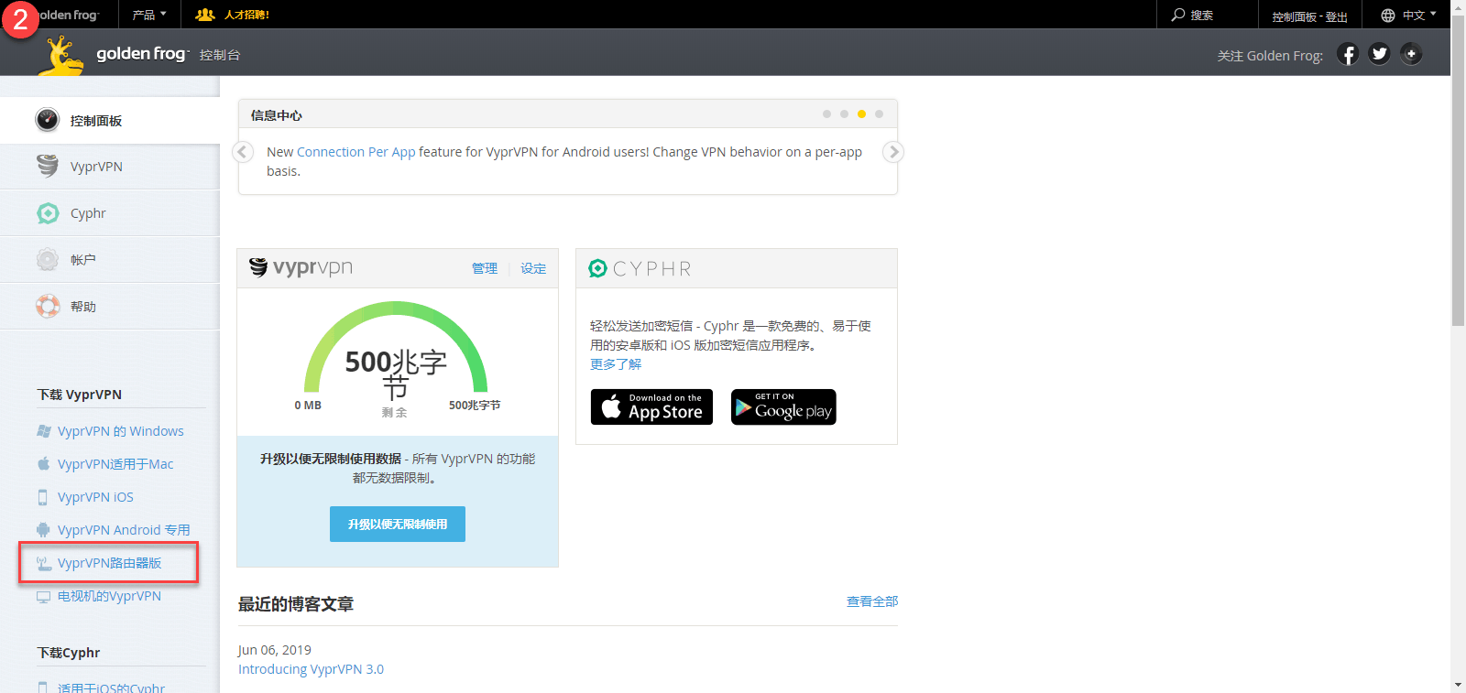This screenshot has height=693, width=1466.
Task: Click VyprVPN iOS download link
Action: 95,497
